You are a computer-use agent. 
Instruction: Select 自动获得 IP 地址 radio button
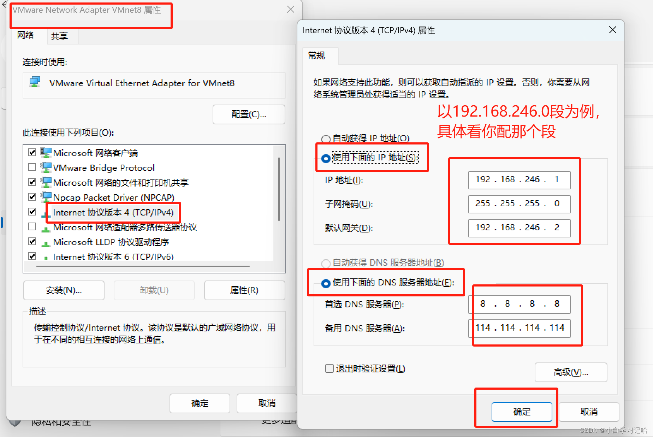(326, 139)
